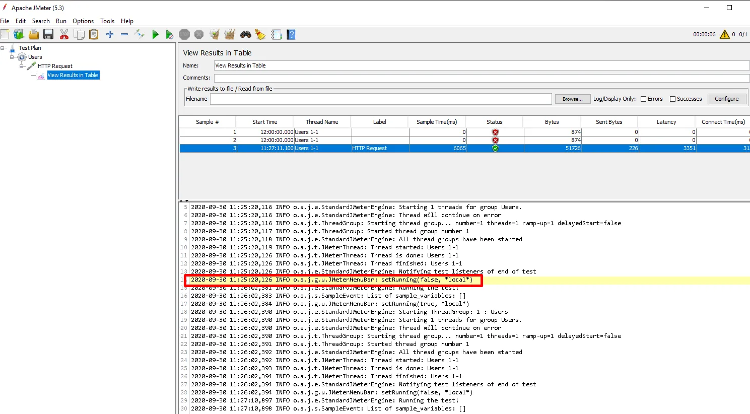Viewport: 750px width, 414px height.
Task: Click into the Filename input field
Action: (381, 99)
